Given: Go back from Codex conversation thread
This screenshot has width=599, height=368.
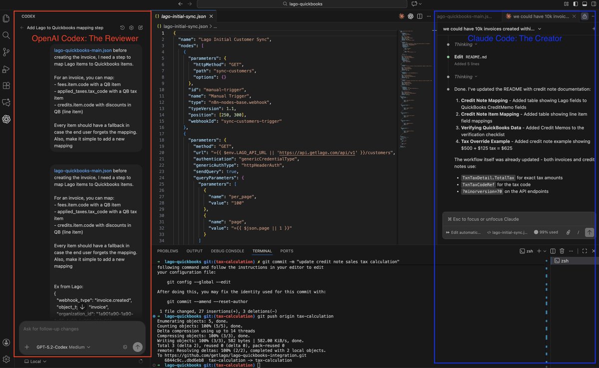Looking at the screenshot, I should click(22, 28).
